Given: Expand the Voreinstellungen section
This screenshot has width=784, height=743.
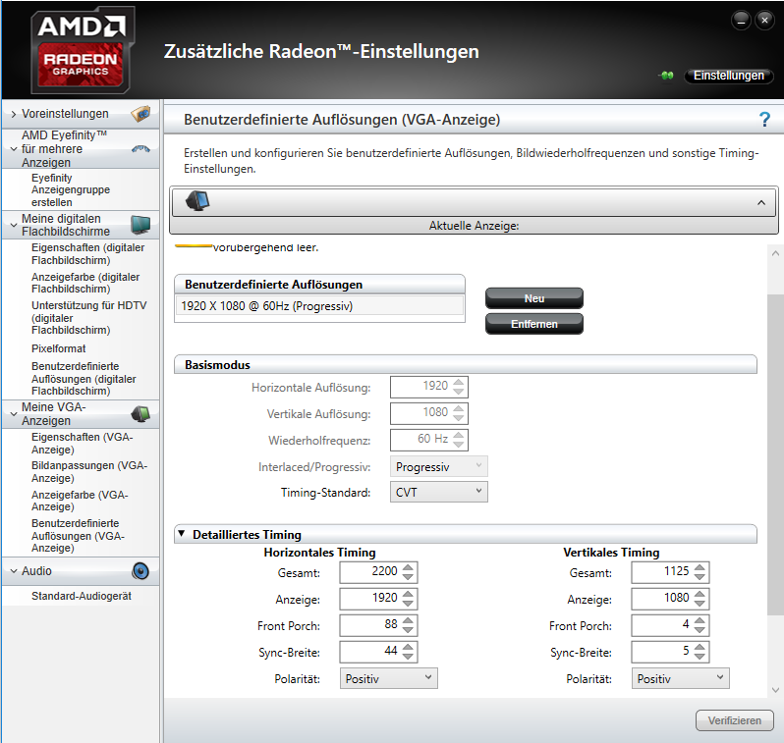Looking at the screenshot, I should point(14,115).
